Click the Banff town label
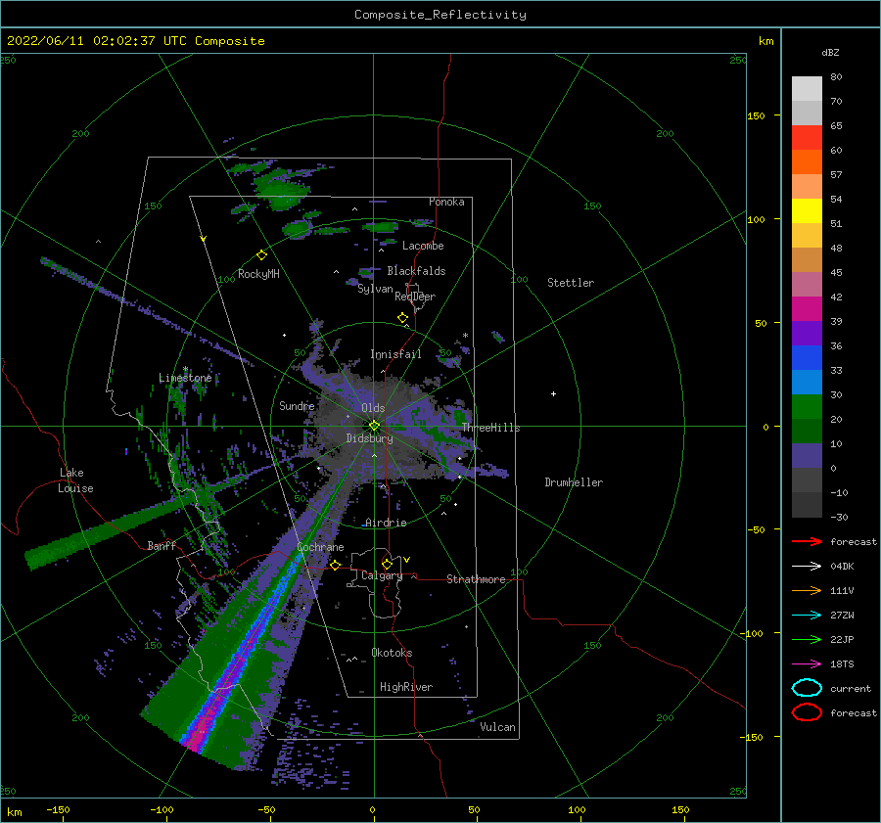This screenshot has height=823, width=881. 162,546
